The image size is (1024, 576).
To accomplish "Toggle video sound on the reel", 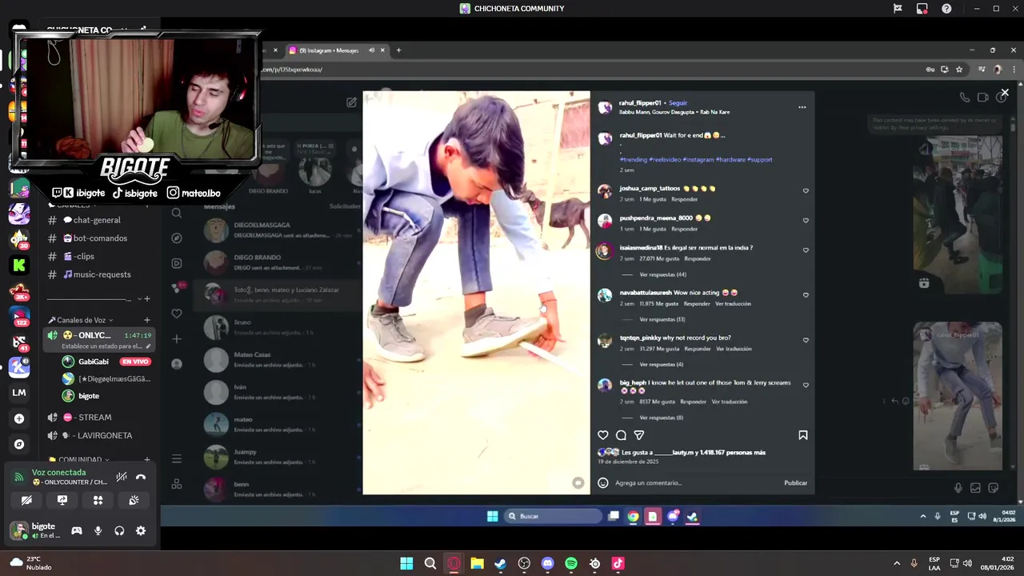I will click(x=578, y=482).
